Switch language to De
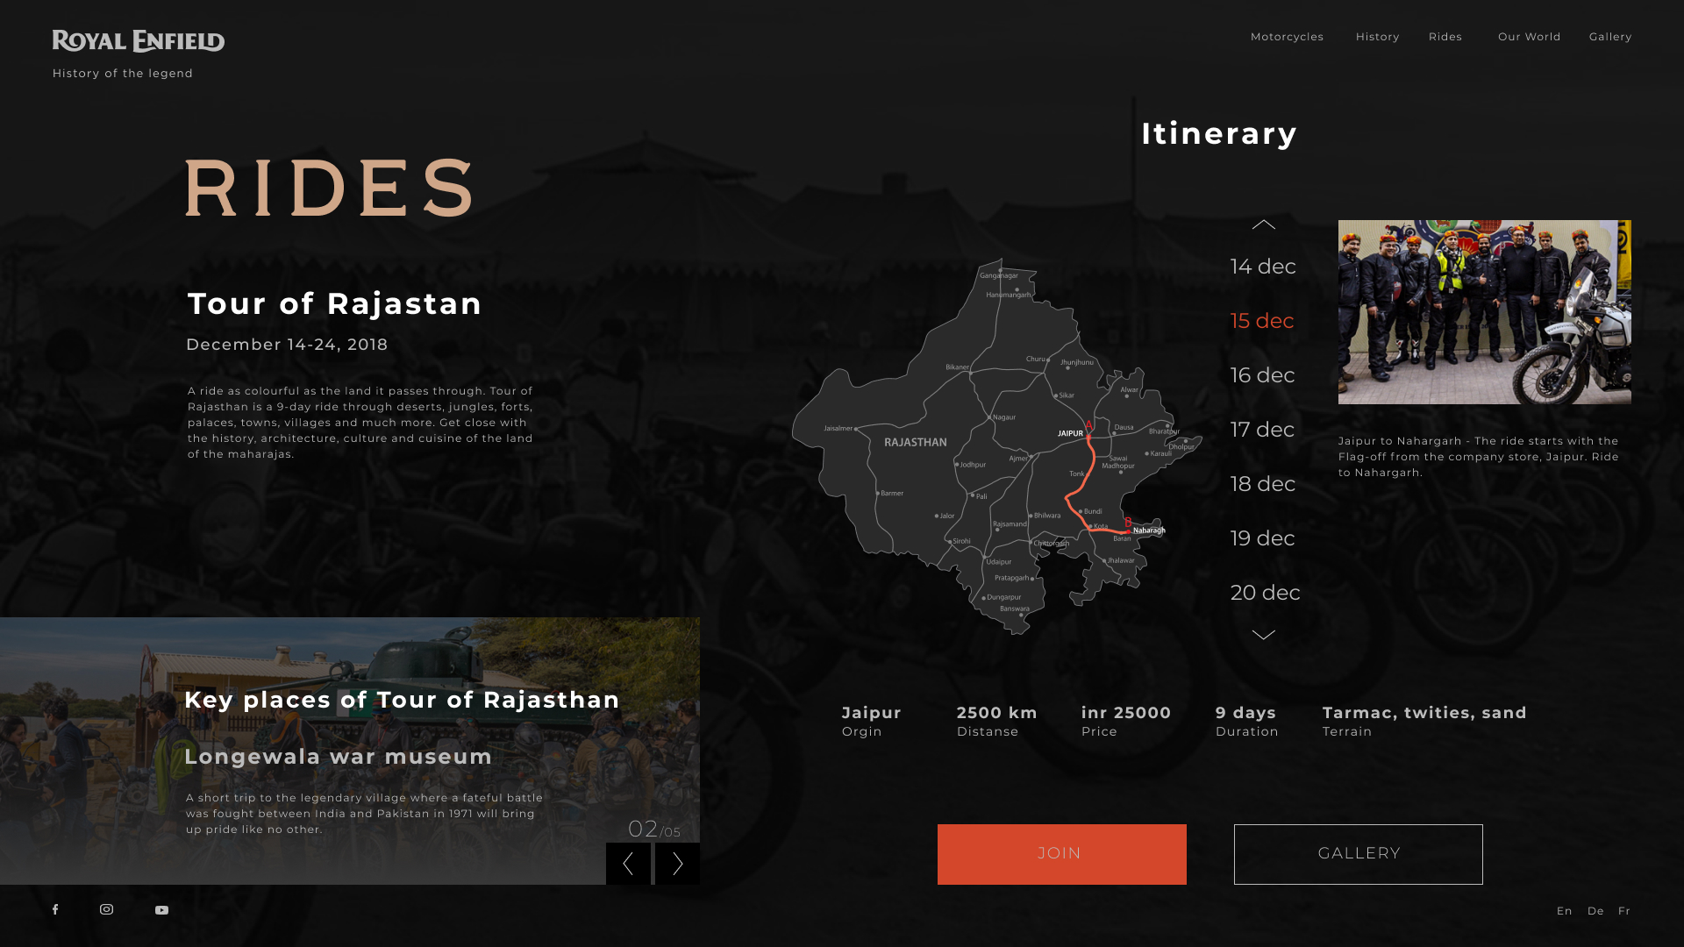The width and height of the screenshot is (1684, 947). (x=1595, y=911)
